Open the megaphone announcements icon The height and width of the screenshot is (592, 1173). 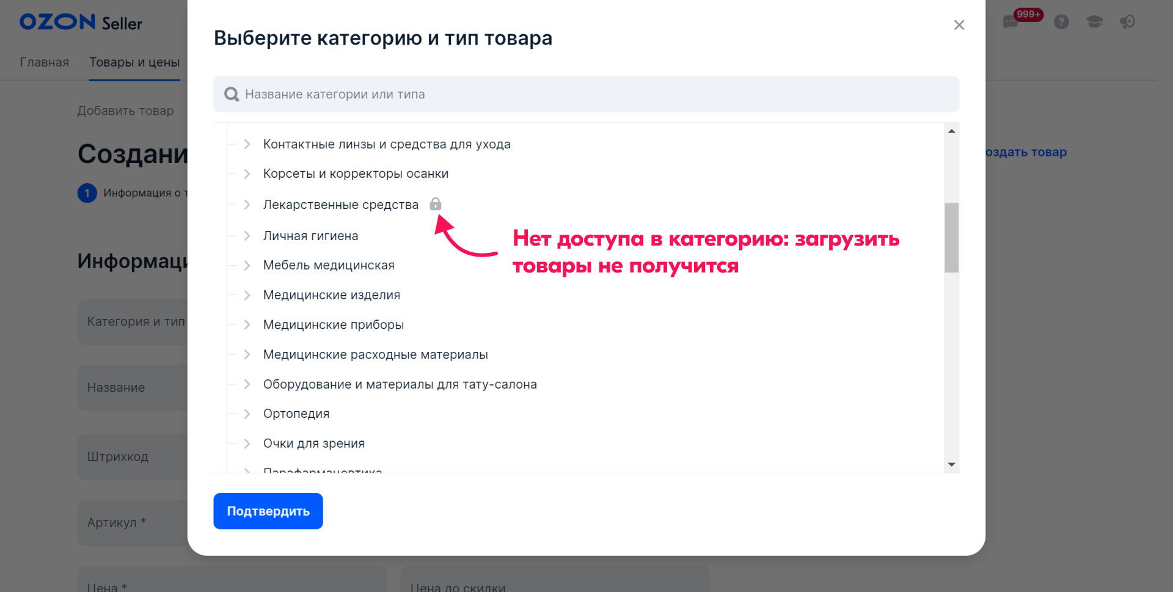(x=1127, y=22)
